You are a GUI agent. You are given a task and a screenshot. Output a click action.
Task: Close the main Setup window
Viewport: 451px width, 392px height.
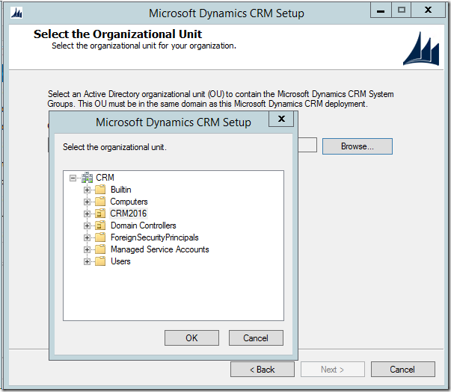pos(429,10)
